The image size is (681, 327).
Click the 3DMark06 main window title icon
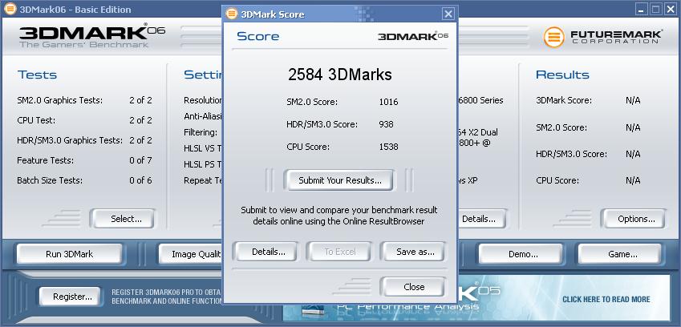[10, 9]
